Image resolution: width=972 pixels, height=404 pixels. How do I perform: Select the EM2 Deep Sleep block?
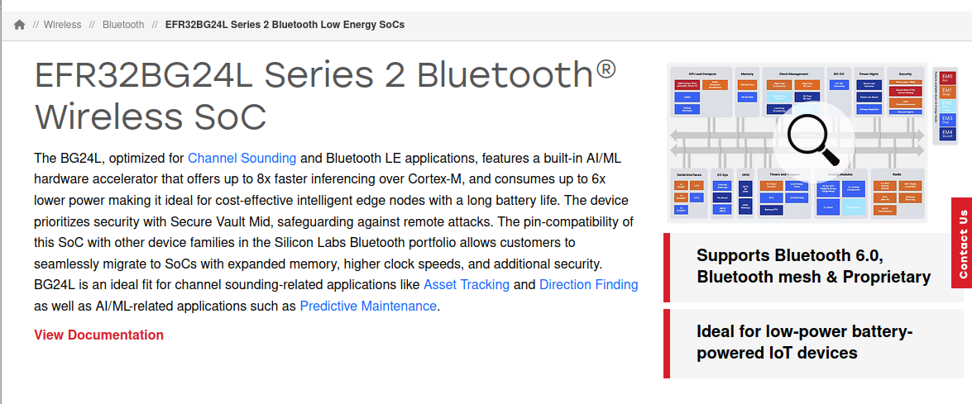tap(947, 107)
